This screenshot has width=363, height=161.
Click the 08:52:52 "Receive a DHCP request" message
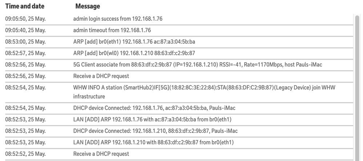101,154
